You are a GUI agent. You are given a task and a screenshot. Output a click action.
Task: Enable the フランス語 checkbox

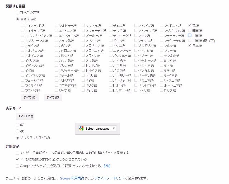coord(136,41)
